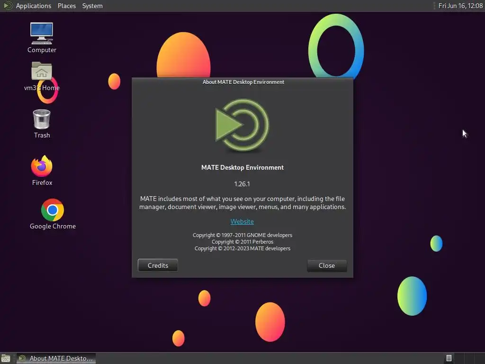Screen dimensions: 485x364
Task: Click the 'About MATE Desktop Environment' title bar
Action: pos(243,82)
